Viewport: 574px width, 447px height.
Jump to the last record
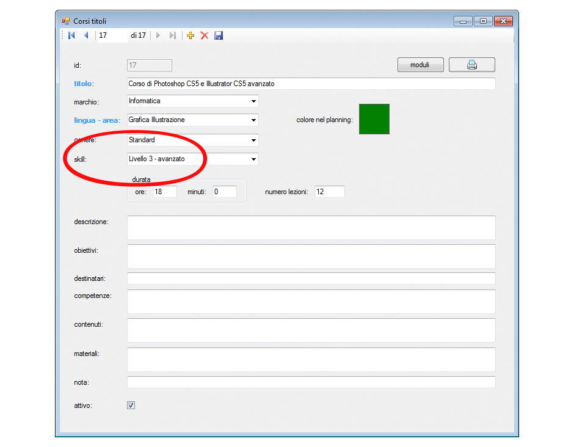point(172,35)
